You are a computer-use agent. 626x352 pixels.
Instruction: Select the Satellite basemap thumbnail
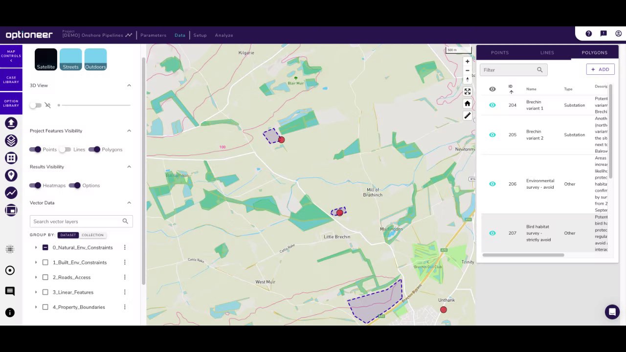pyautogui.click(x=46, y=60)
